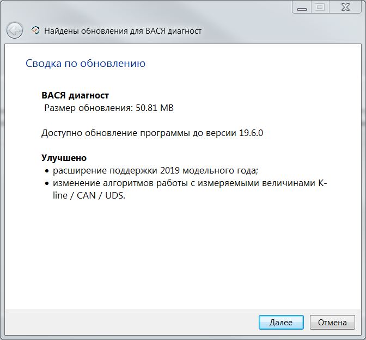This screenshot has height=340, width=366.
Task: Click the version 19.6.0 availability line
Action: point(152,133)
